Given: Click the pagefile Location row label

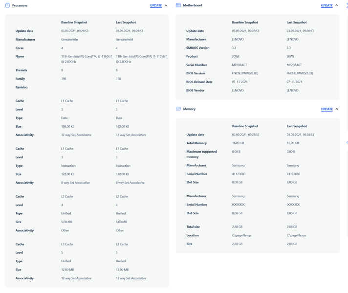Looking at the screenshot, I should (193, 235).
